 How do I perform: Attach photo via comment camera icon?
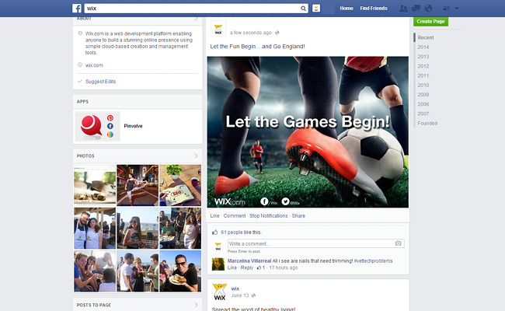coord(398,243)
